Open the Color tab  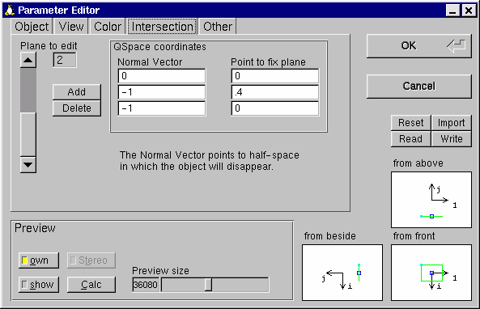108,27
